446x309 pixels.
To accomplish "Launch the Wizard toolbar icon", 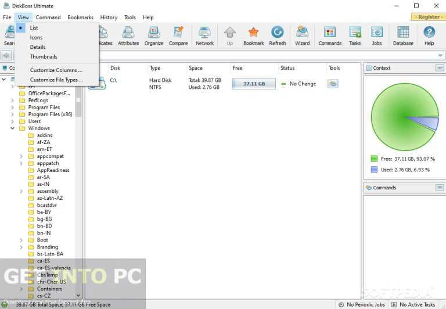I will tap(302, 35).
